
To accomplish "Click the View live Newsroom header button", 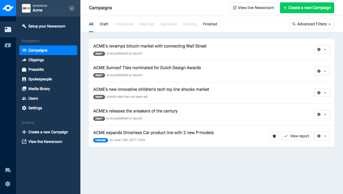I will 253,8.
